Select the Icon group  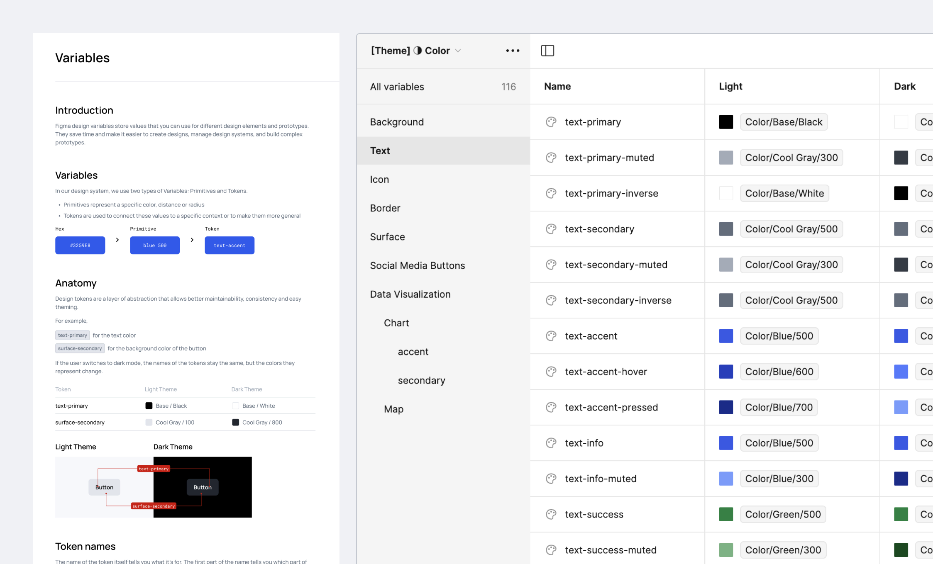click(x=443, y=179)
